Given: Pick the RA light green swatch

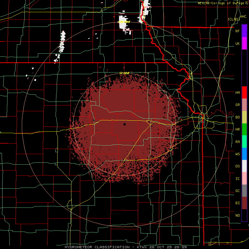Looking at the screenshot, I should (x=244, y=142).
